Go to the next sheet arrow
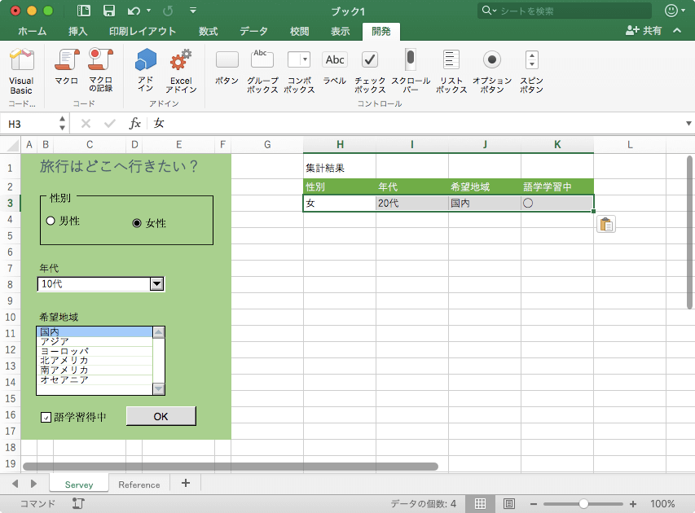This screenshot has width=695, height=513. pyautogui.click(x=33, y=484)
